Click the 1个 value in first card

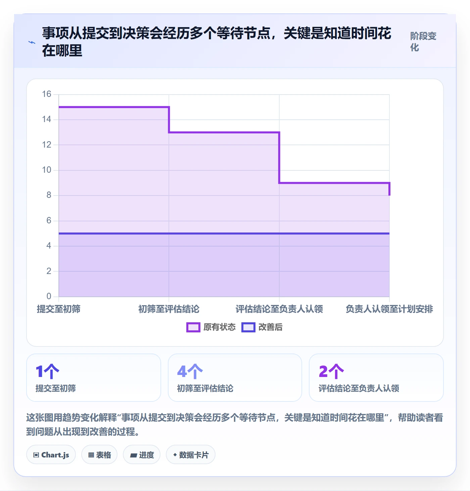(47, 372)
